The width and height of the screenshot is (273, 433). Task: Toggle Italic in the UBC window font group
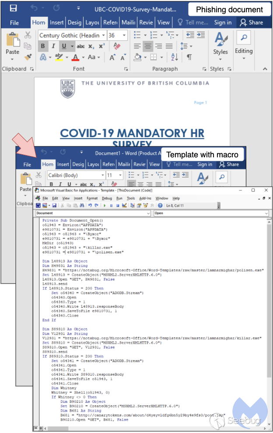point(53,46)
